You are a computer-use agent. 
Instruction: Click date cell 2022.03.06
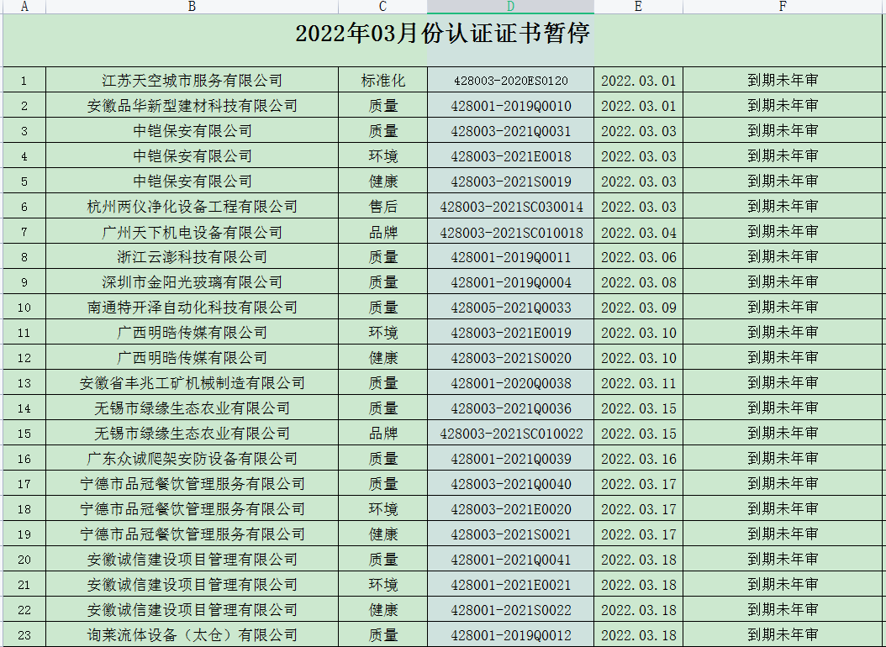638,257
